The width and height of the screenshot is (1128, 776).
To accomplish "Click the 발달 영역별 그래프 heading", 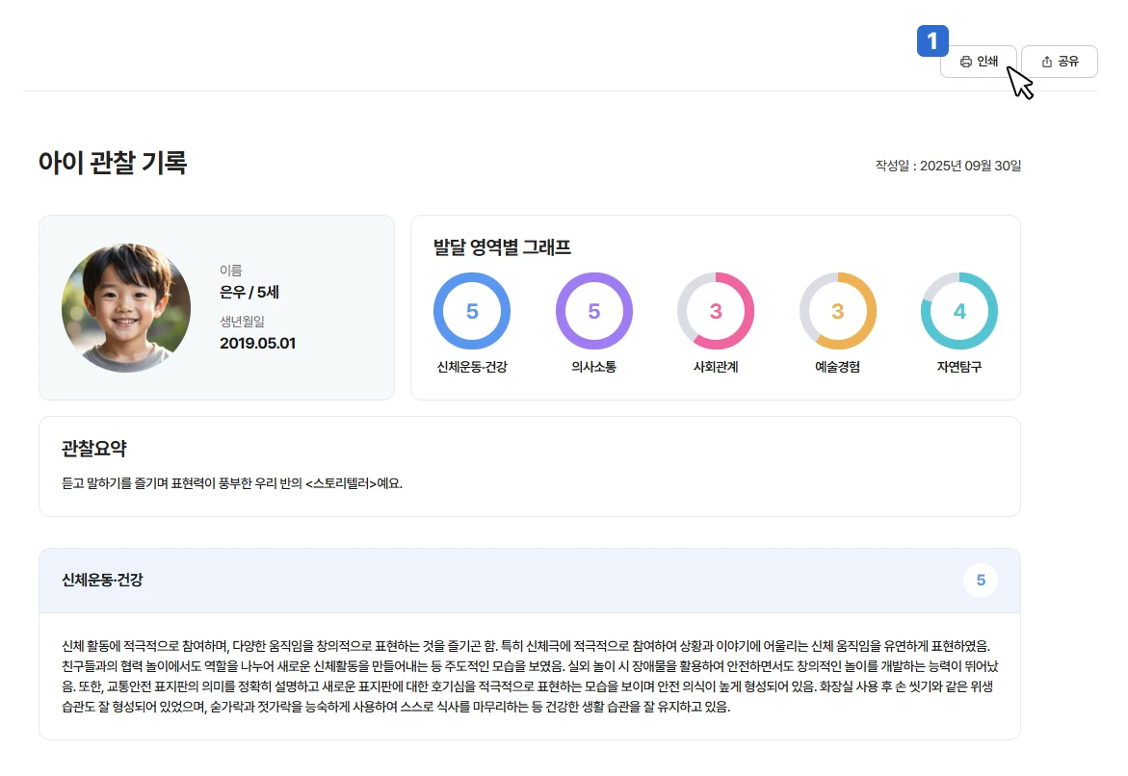I will [503, 247].
